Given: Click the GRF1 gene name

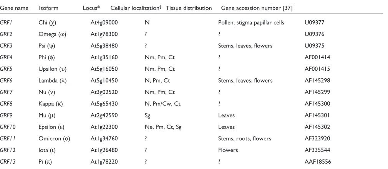Looking at the screenshot, I should coord(6,23).
